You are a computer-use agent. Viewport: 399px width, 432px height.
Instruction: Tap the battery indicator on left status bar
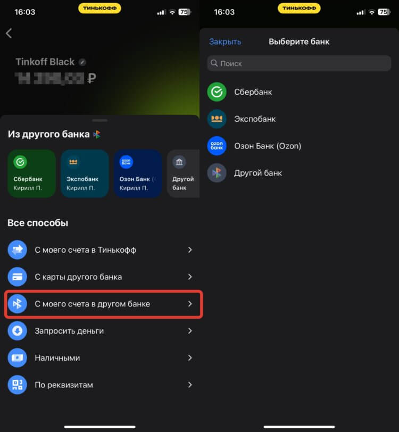click(185, 12)
